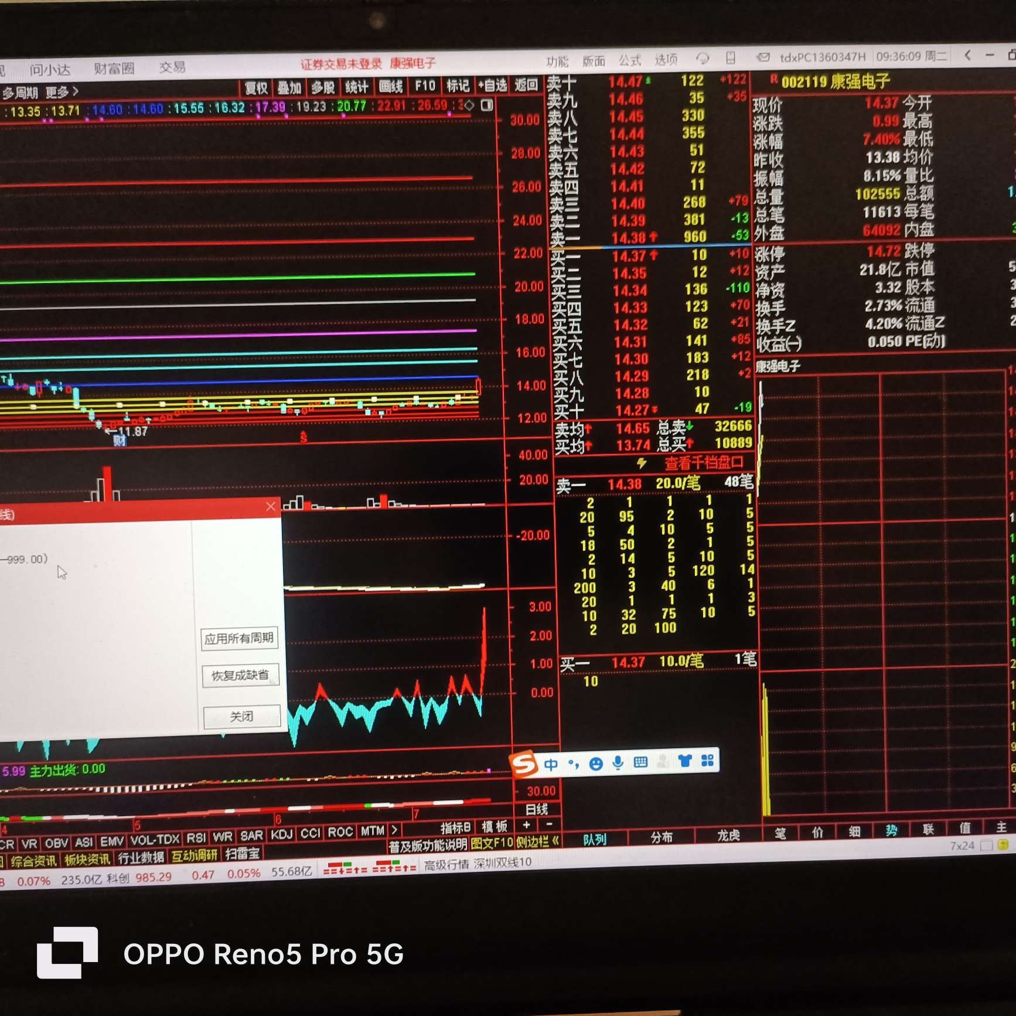This screenshot has width=1016, height=1016.
Task: Open the 问小达 menu item
Action: click(50, 70)
